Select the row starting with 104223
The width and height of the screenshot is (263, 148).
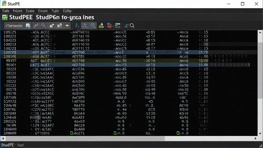(129, 40)
